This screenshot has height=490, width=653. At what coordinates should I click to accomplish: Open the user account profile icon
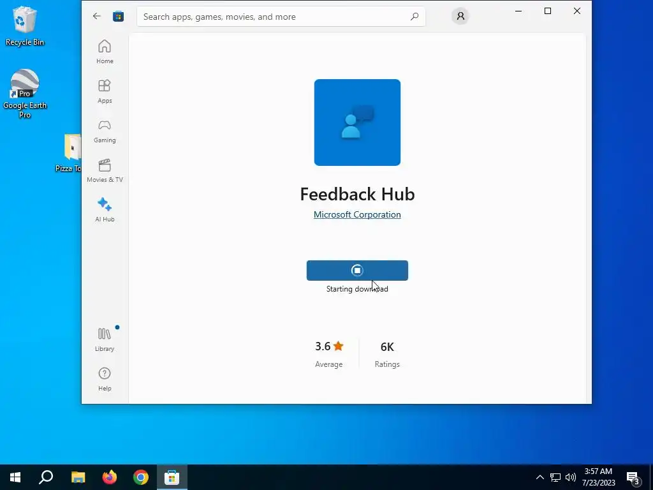point(460,16)
